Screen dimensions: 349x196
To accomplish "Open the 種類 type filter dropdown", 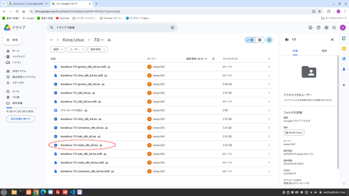I will (58, 50).
